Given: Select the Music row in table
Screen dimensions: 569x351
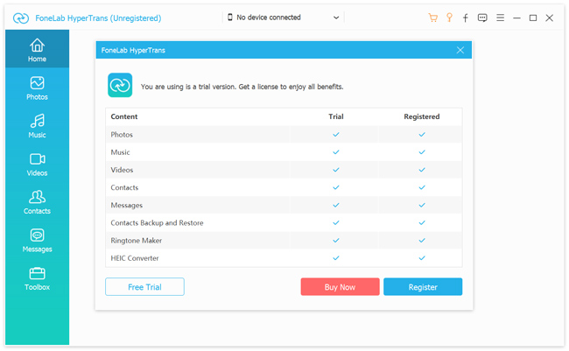Looking at the screenshot, I should click(284, 152).
